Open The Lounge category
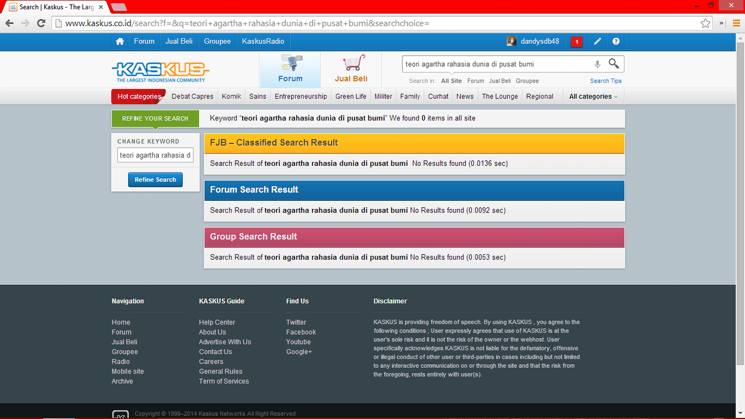Viewport: 745px width, 419px height. click(x=500, y=97)
